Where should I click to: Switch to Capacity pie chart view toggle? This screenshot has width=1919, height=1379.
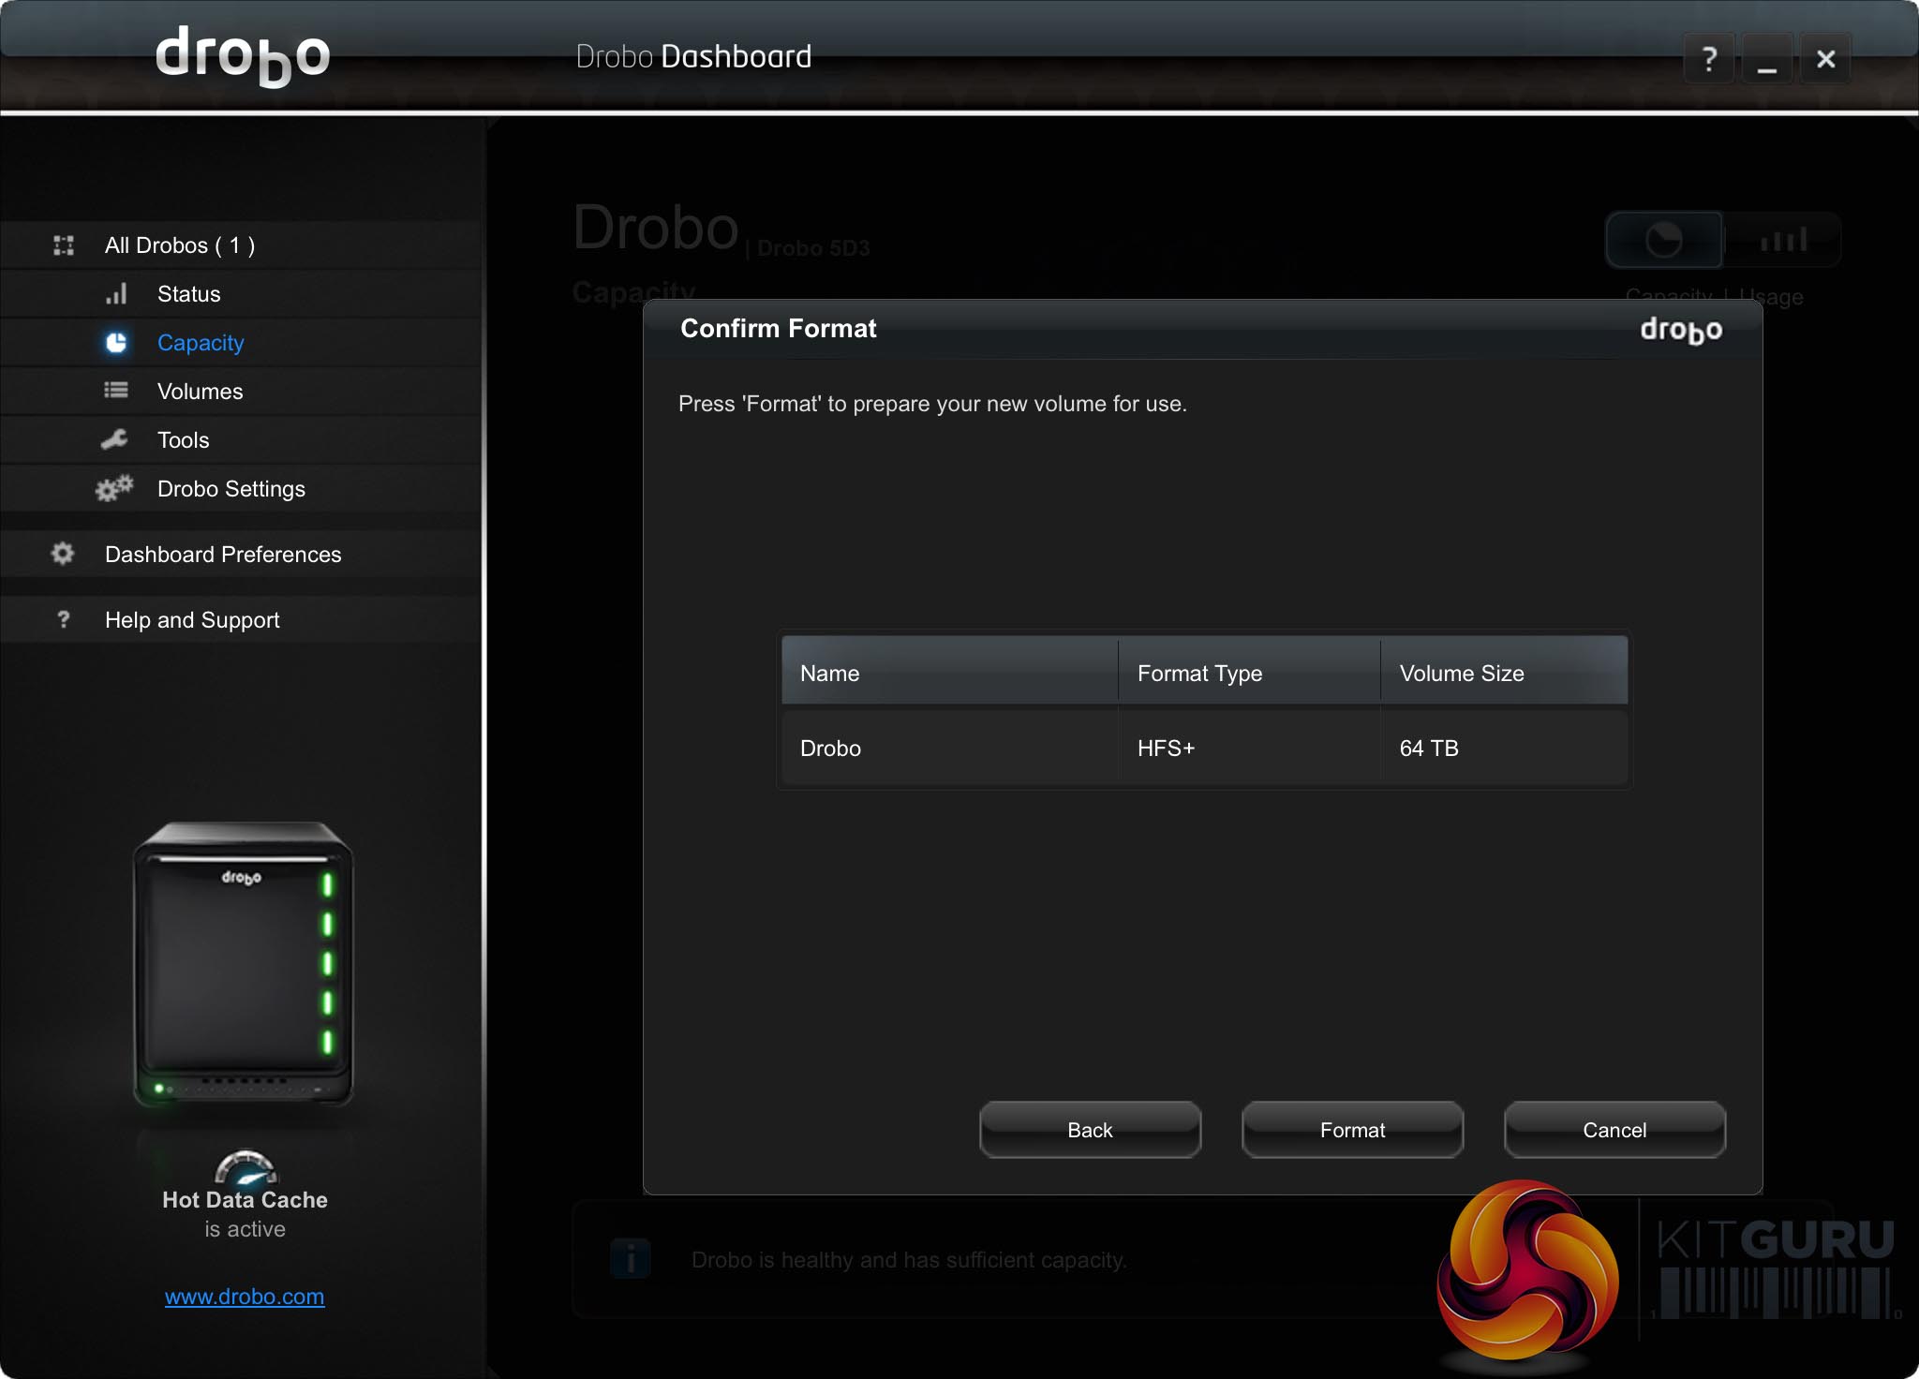(x=1664, y=241)
